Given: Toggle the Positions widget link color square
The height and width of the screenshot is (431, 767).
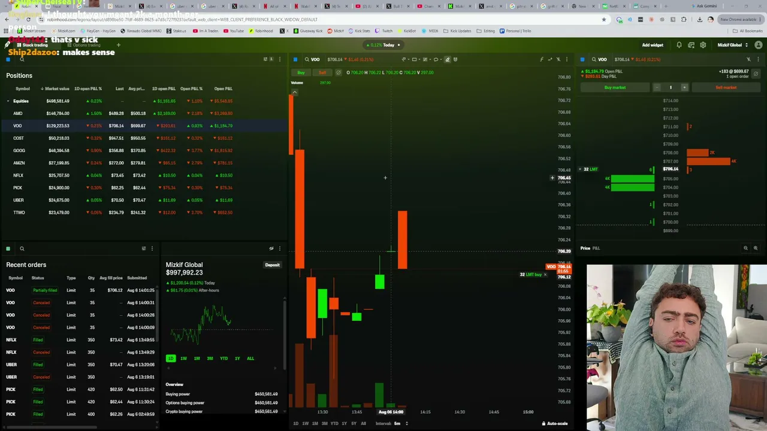Looking at the screenshot, I should (x=8, y=59).
